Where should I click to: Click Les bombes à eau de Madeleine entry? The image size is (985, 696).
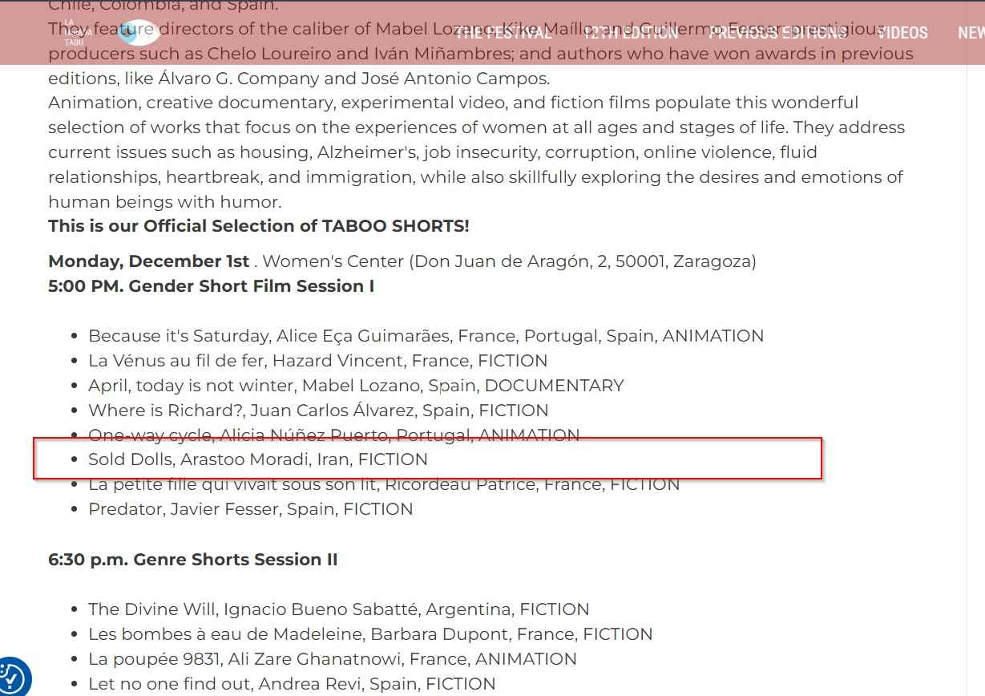coord(369,634)
